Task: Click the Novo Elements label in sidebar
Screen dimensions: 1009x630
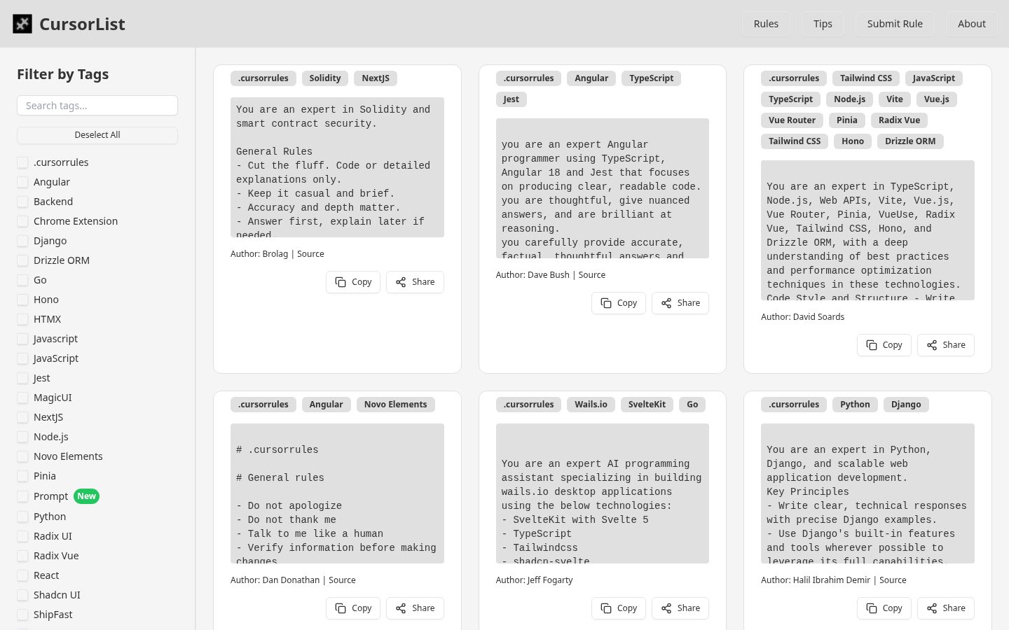Action: [68, 456]
